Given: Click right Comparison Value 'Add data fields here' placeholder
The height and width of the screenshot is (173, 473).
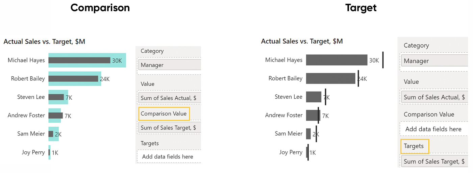Looking at the screenshot, I should tap(434, 129).
